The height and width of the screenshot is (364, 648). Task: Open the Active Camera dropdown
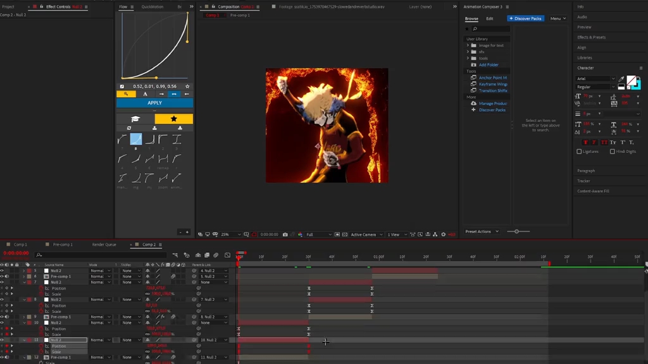click(x=366, y=234)
